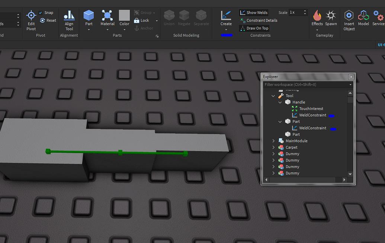Image resolution: width=385 pixels, height=243 pixels.
Task: Toggle Constraint Details
Action: tap(259, 20)
